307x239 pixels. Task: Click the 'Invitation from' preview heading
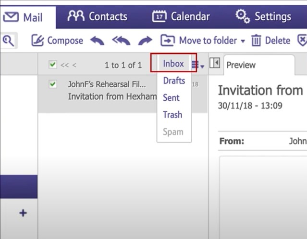tap(260, 91)
